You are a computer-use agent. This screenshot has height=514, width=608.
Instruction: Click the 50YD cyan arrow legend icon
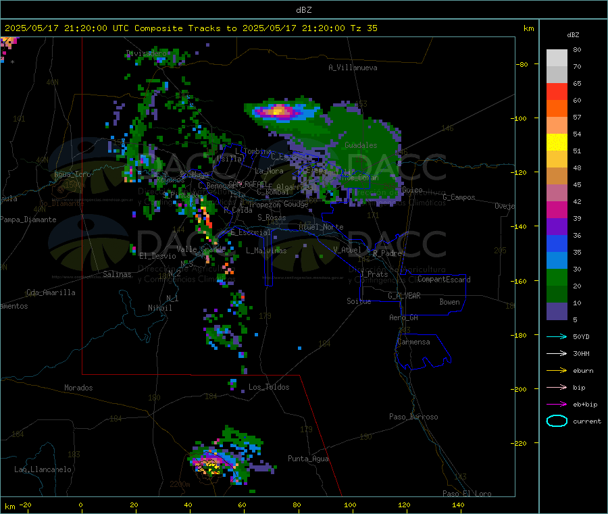click(557, 336)
